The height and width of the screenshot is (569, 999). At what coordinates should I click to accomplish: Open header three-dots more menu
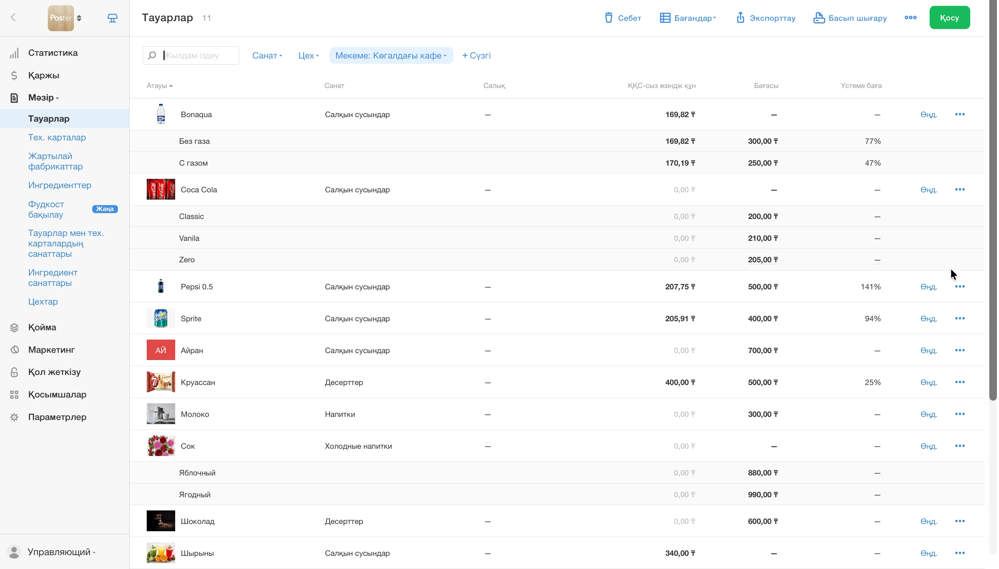tap(910, 18)
